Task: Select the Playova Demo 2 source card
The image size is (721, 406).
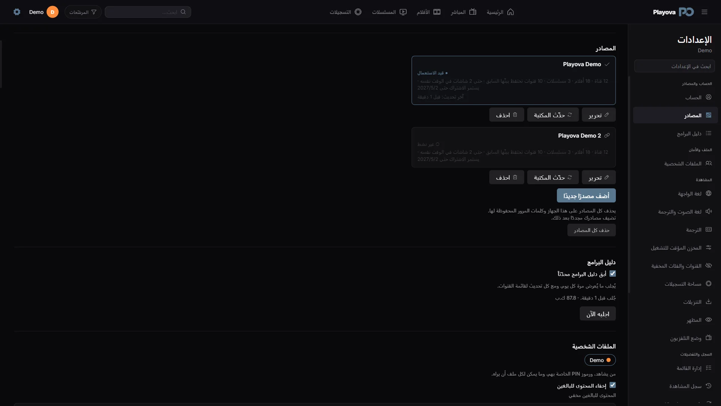Action: point(513,147)
